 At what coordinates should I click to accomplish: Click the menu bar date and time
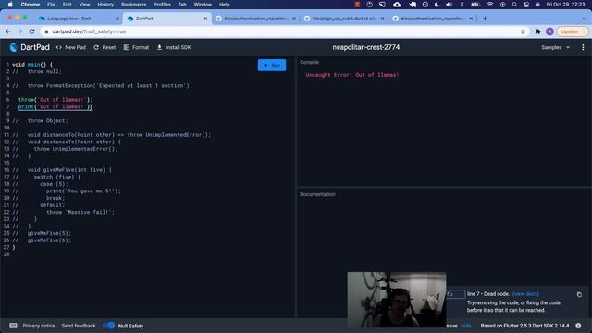565,5
